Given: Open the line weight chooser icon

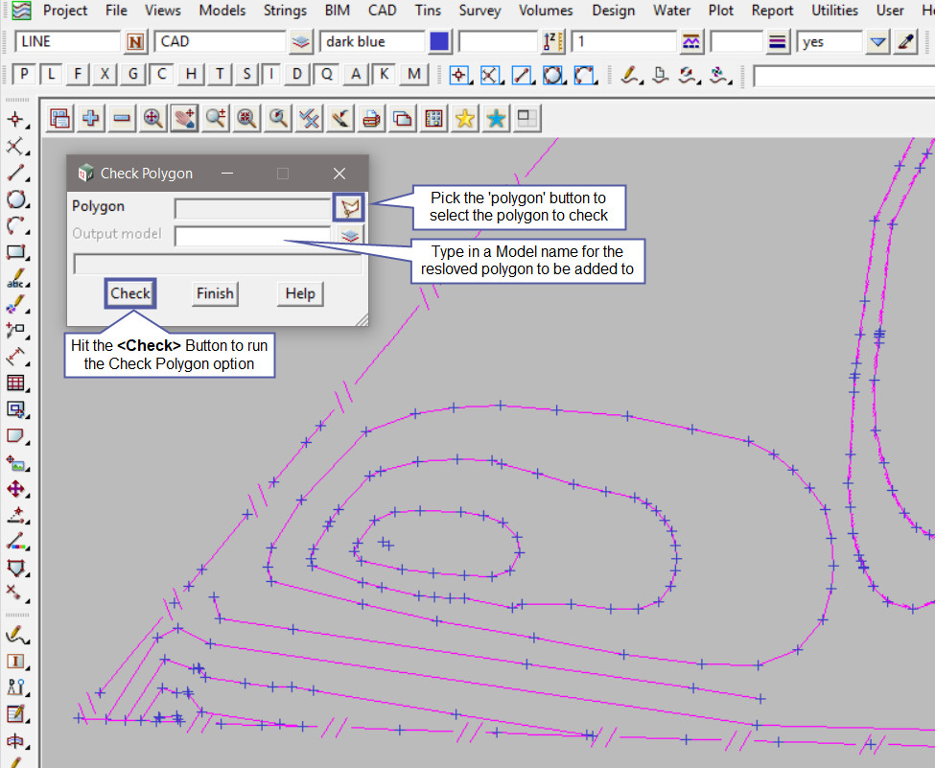Looking at the screenshot, I should coord(778,42).
